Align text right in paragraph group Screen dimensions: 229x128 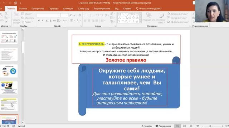click(x=93, y=21)
